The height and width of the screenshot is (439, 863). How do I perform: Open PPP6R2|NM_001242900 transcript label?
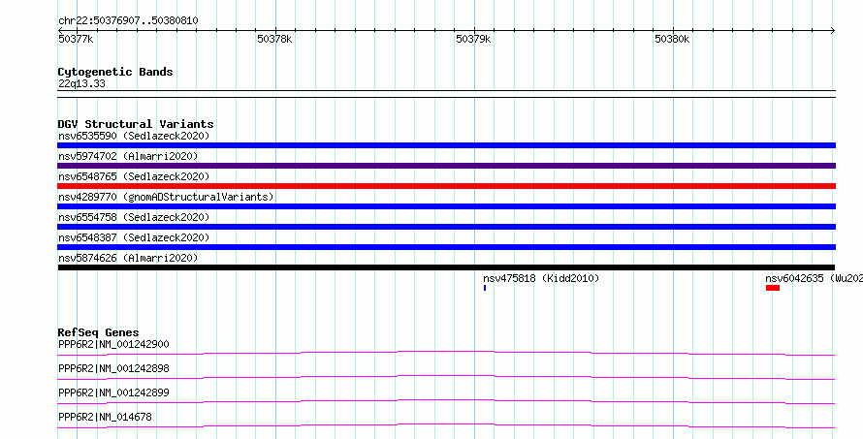(113, 344)
